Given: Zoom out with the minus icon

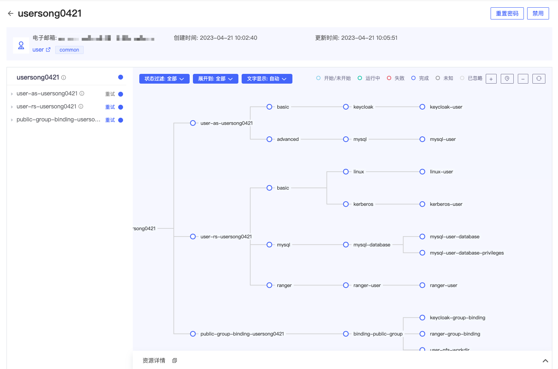Looking at the screenshot, I should point(523,79).
